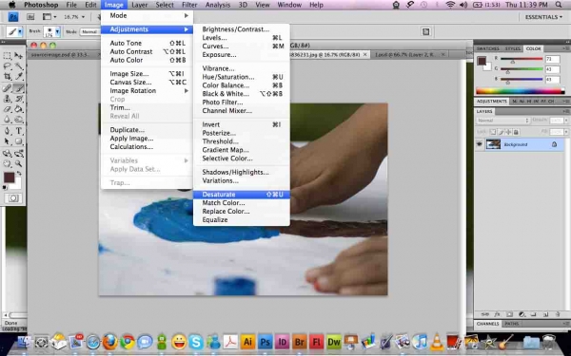Reset default foreground and background colors
The image size is (571, 356).
(5, 188)
